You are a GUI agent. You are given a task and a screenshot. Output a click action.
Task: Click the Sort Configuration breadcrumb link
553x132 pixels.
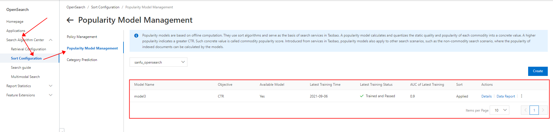pyautogui.click(x=105, y=7)
